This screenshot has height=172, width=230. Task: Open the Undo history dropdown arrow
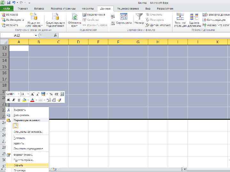point(17,3)
